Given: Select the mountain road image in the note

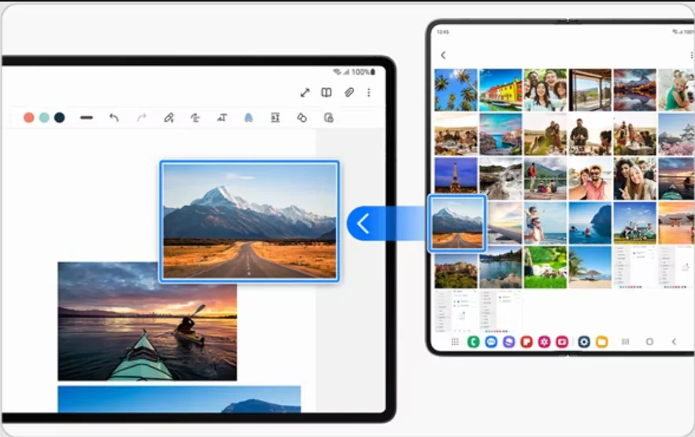Looking at the screenshot, I should pos(250,221).
